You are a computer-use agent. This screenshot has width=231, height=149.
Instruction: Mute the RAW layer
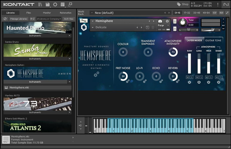pyautogui.click(x=188, y=77)
